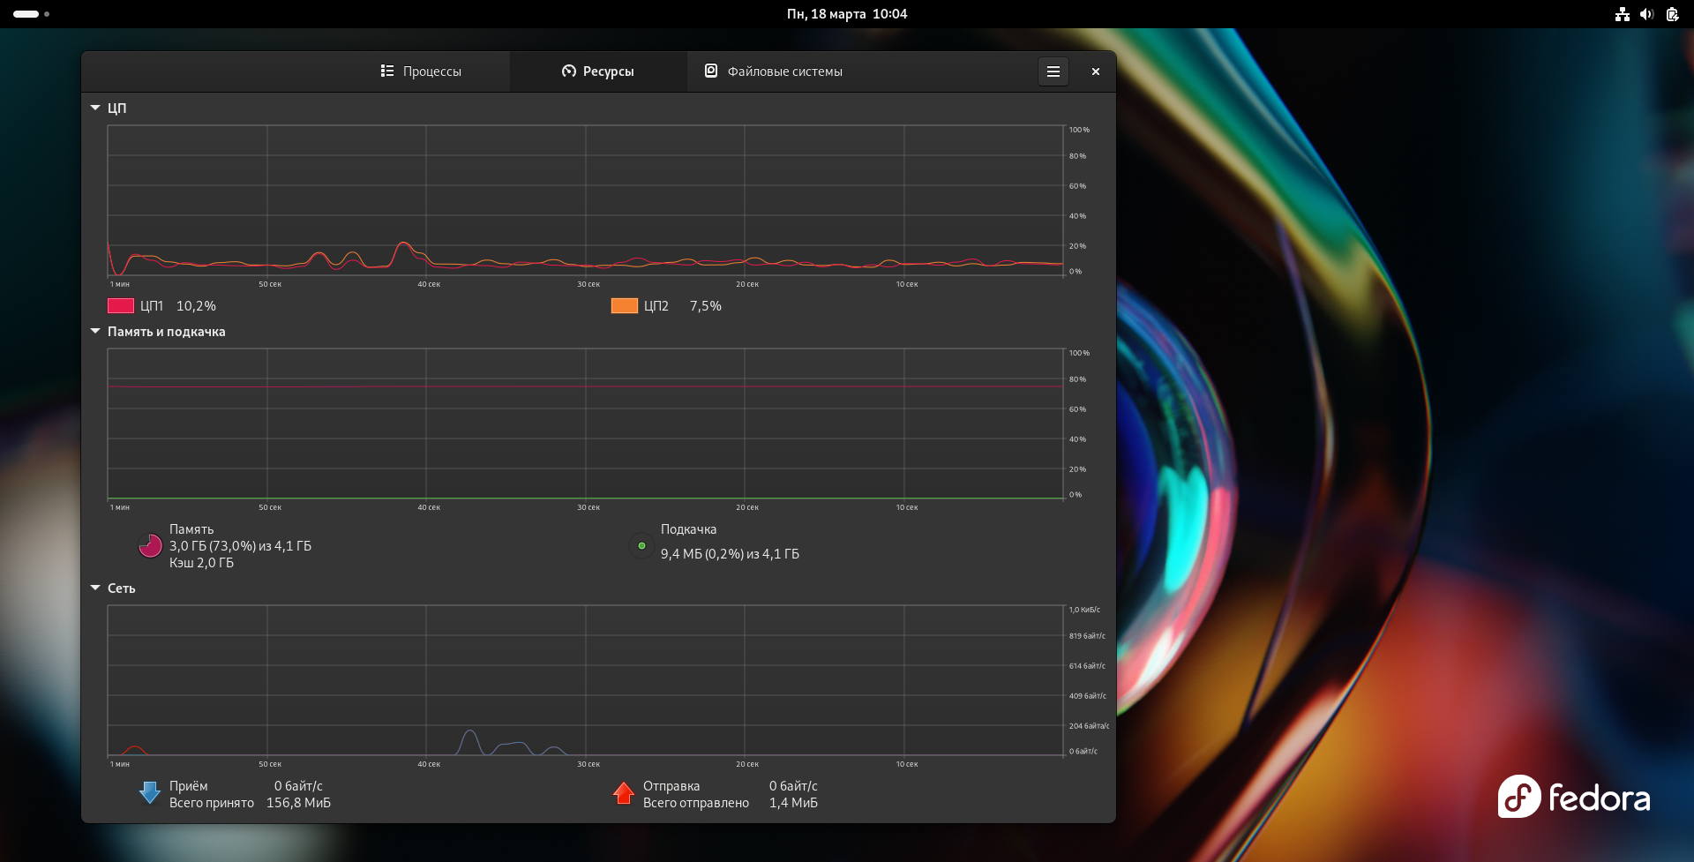Click the swap usage circle icon
This screenshot has width=1694, height=862.
pos(641,546)
